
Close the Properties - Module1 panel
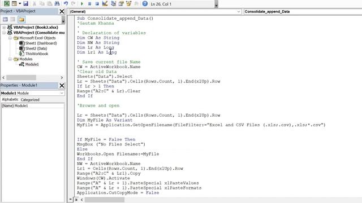coord(62,85)
